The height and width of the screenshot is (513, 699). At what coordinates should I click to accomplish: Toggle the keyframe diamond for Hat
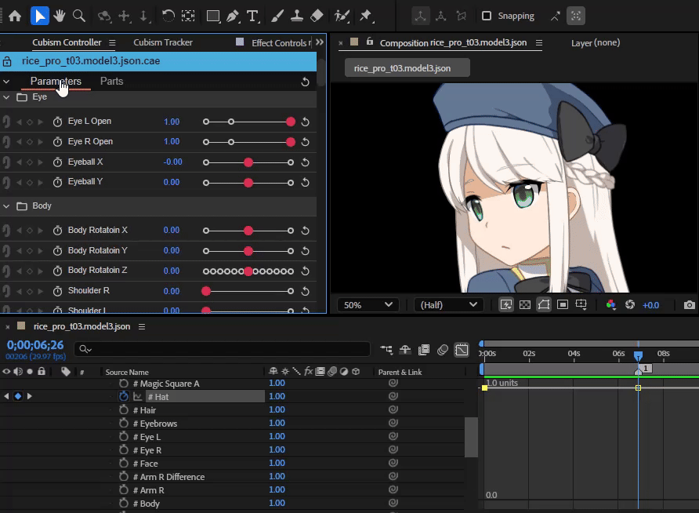click(18, 396)
